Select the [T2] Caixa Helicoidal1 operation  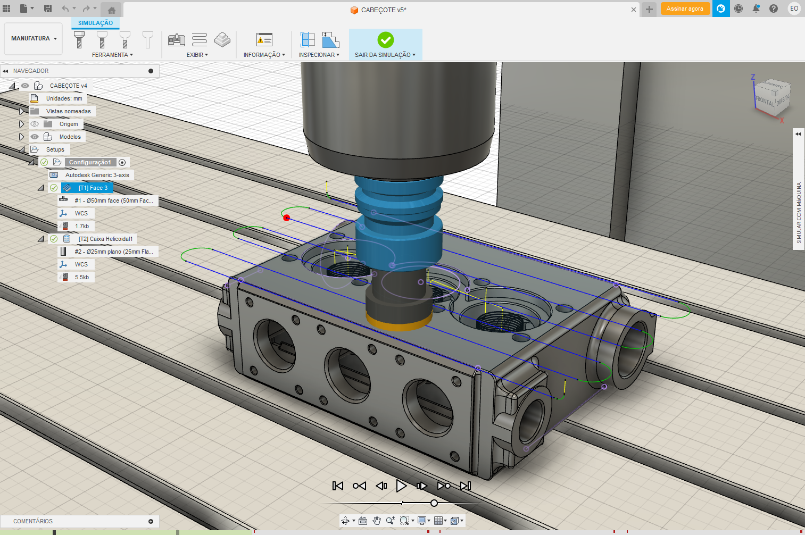click(105, 239)
